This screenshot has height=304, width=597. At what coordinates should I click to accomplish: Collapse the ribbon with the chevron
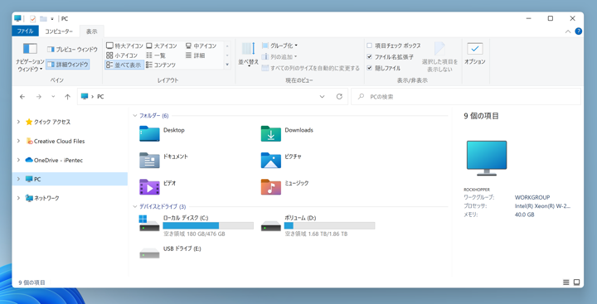pyautogui.click(x=568, y=31)
